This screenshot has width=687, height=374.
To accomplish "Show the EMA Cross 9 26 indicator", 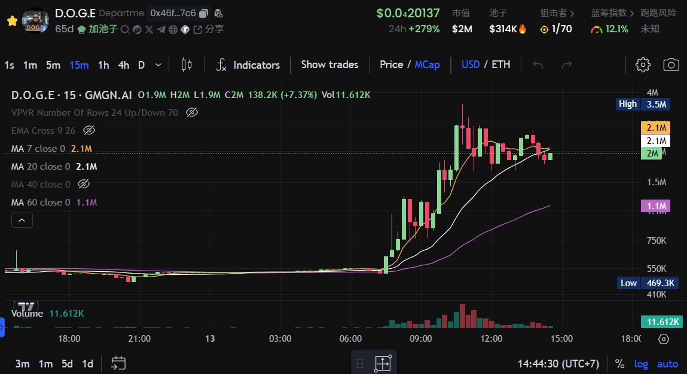I will tap(89, 130).
